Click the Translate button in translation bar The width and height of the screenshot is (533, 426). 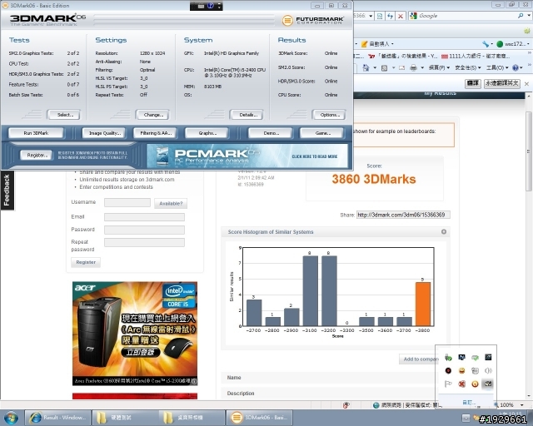click(x=473, y=83)
